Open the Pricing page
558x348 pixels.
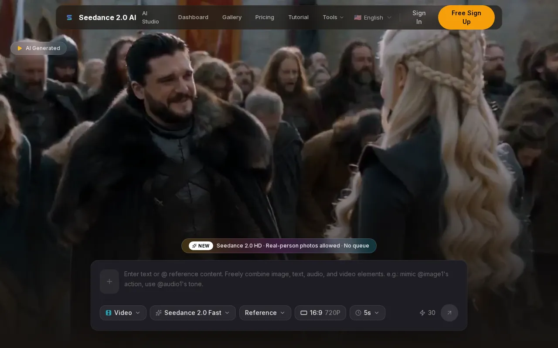(265, 17)
